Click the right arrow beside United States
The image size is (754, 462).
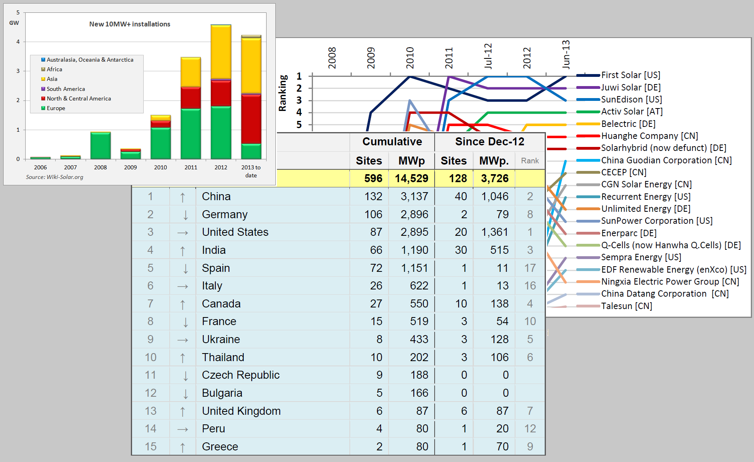pyautogui.click(x=182, y=233)
